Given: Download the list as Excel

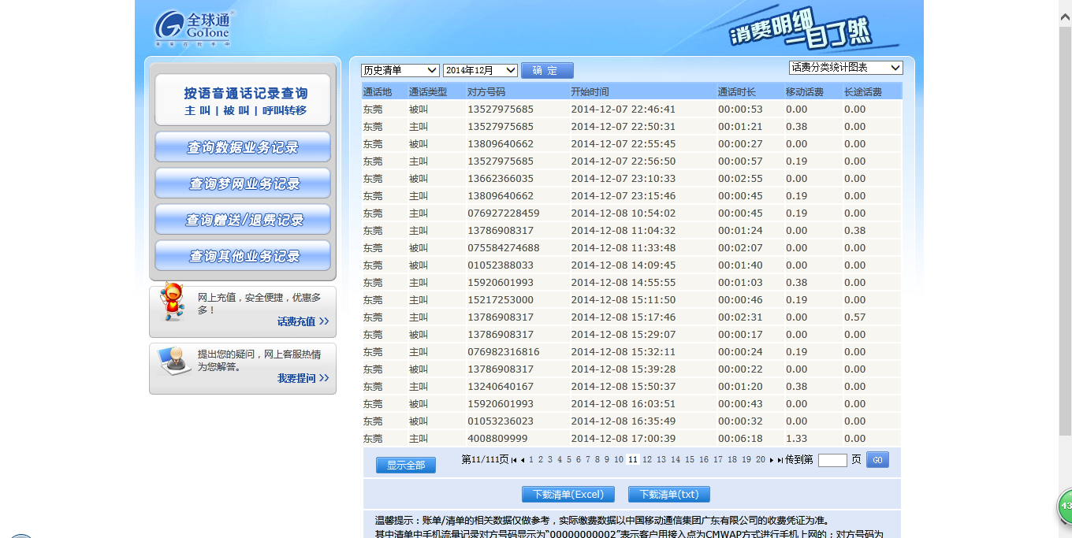Looking at the screenshot, I should (x=568, y=495).
